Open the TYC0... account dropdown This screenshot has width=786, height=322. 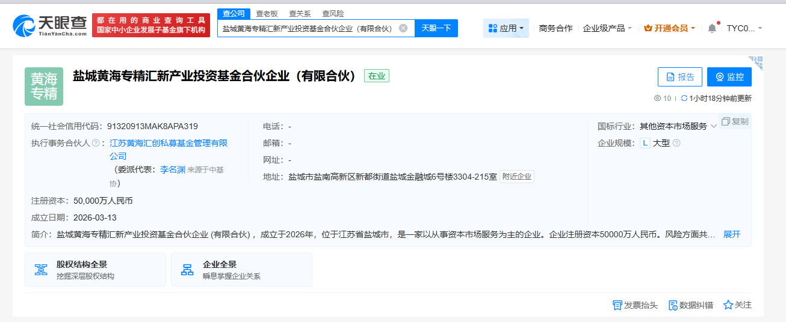[744, 28]
